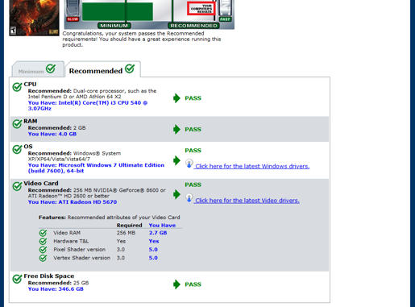
Task: Click the red Your Computer's Results marker
Action: point(201,9)
